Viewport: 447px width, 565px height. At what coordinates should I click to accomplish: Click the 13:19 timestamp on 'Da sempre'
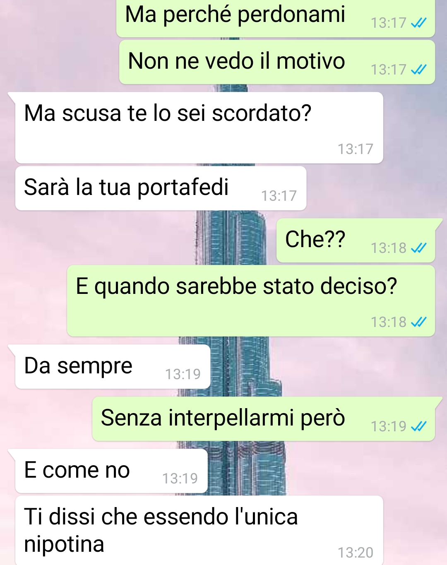(183, 374)
